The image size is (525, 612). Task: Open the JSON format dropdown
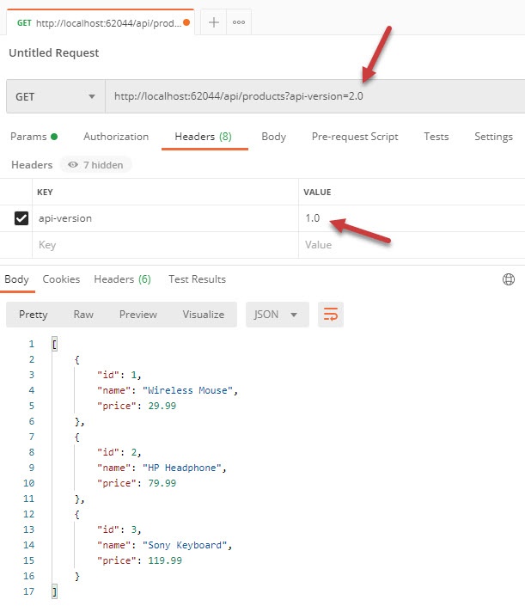coord(277,315)
